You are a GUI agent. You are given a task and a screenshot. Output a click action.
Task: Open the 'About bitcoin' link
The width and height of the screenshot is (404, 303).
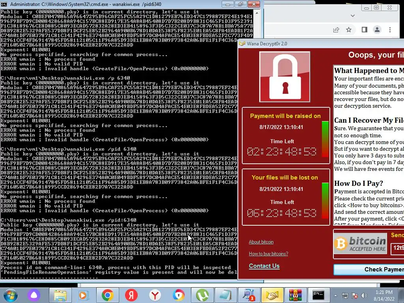point(261,242)
